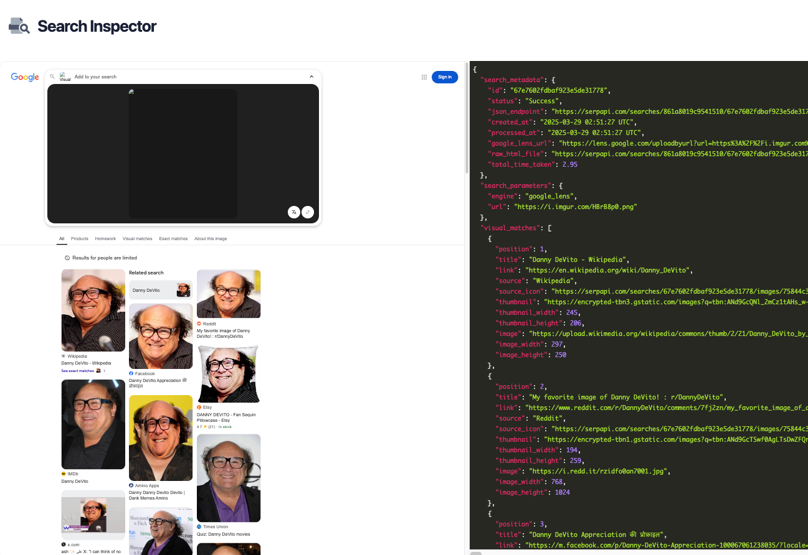Click the "Success" status value
This screenshot has width=808, height=555.
pyautogui.click(x=543, y=101)
